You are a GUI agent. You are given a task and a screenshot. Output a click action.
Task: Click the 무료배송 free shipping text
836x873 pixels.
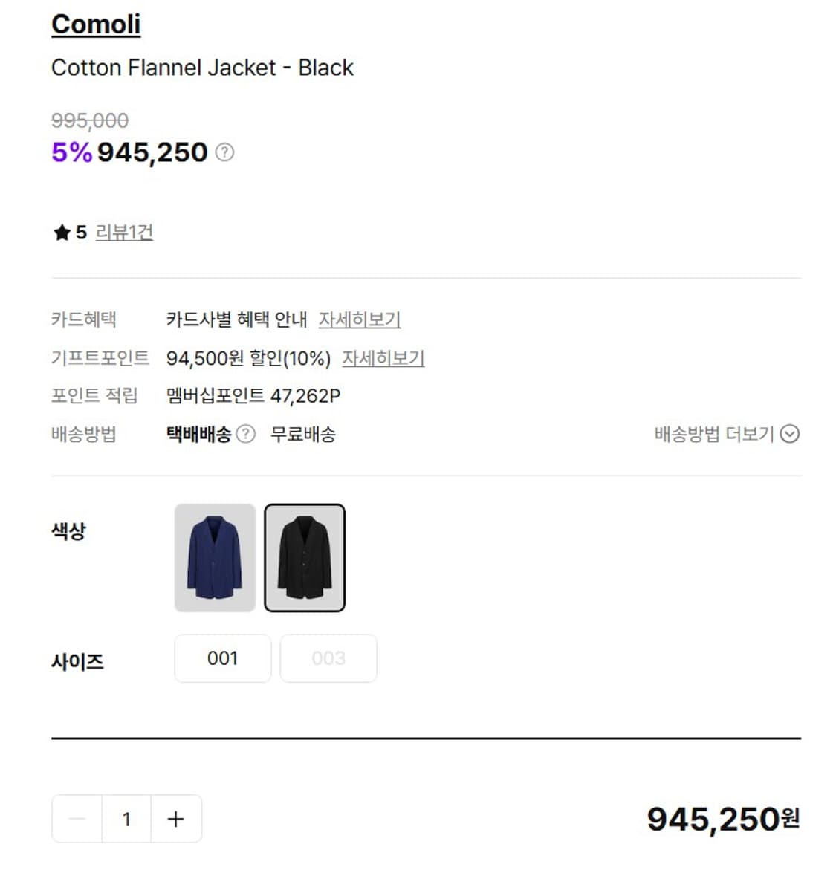pyautogui.click(x=303, y=434)
